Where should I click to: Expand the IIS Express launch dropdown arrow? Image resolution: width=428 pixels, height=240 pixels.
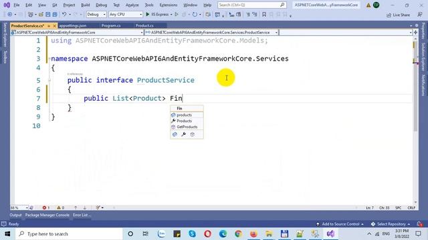pyautogui.click(x=171, y=15)
